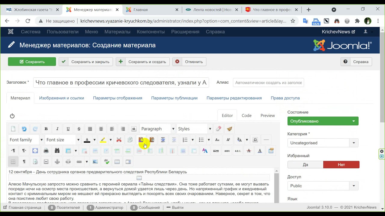Open the Справка help button
385x216 pixels.
point(356,61)
